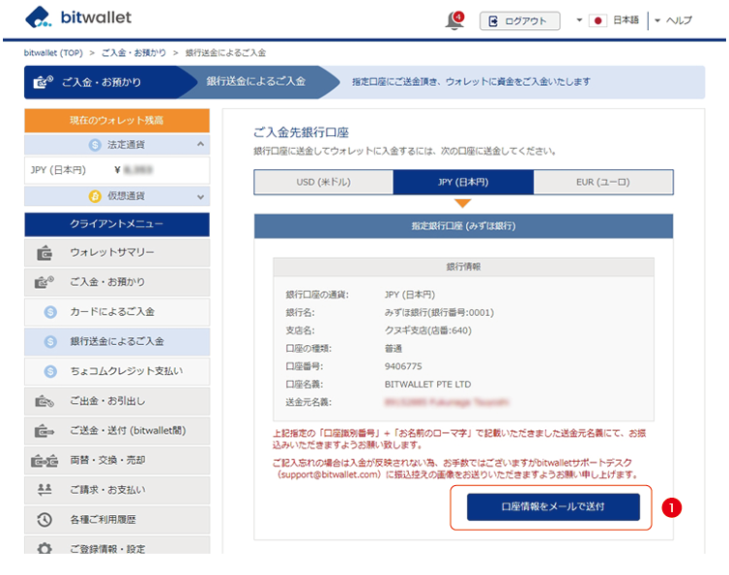The image size is (729, 575).
Task: Open the notification bell
Action: (454, 20)
